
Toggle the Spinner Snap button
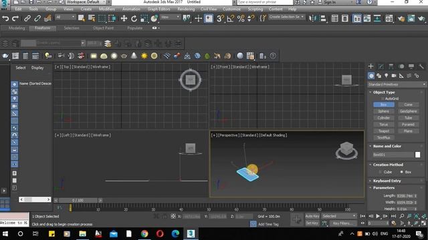[251, 19]
